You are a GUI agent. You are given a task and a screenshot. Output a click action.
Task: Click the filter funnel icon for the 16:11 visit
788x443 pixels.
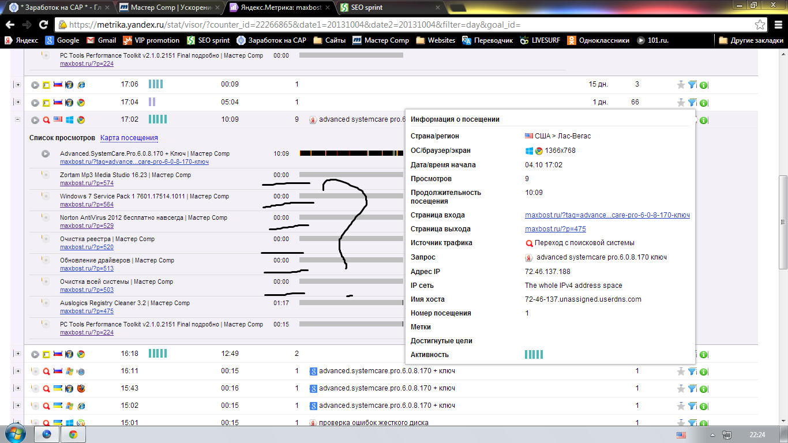point(692,371)
